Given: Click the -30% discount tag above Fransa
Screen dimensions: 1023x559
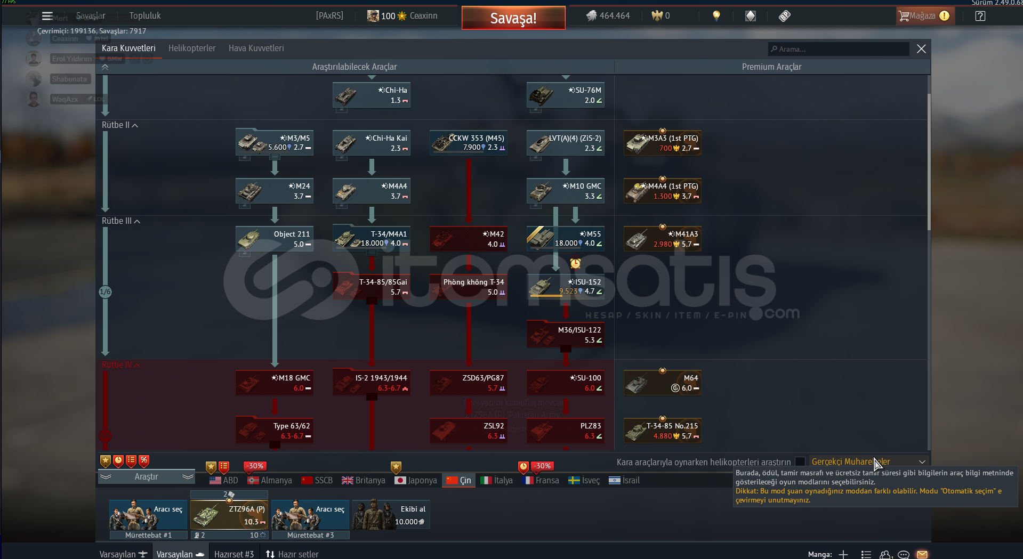Looking at the screenshot, I should [x=543, y=466].
